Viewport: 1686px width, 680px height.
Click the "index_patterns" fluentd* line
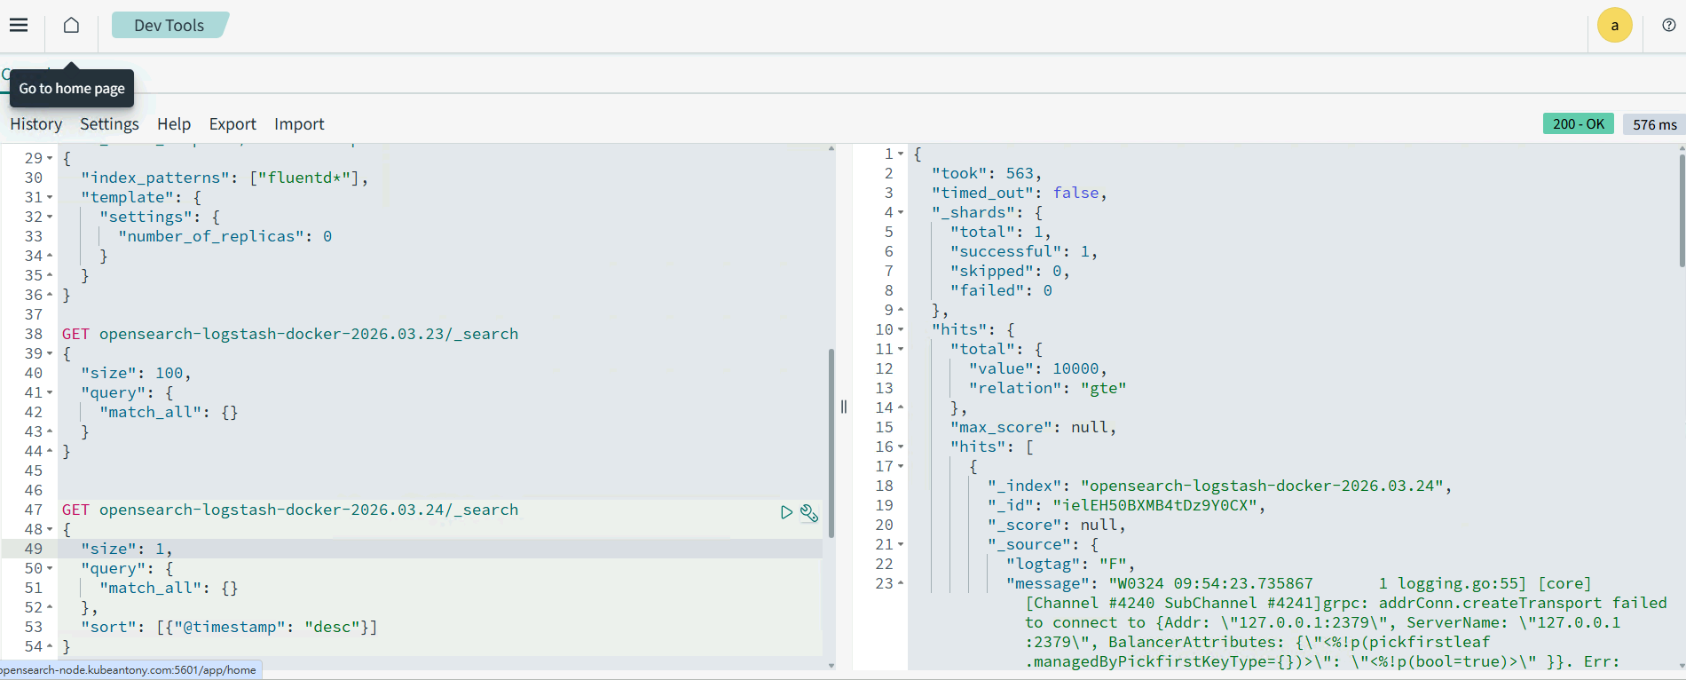point(225,178)
